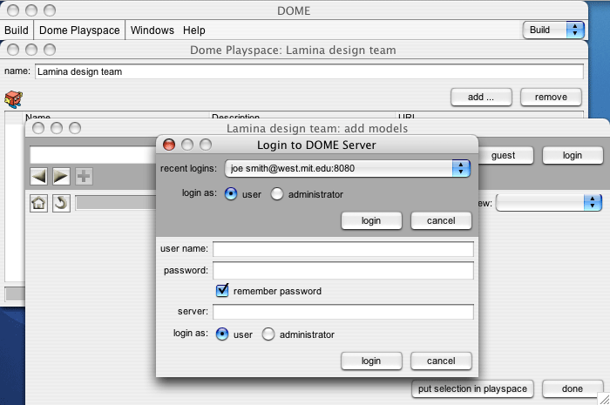Close the Login to DOME Server dialog
The height and width of the screenshot is (405, 610).
click(x=169, y=145)
